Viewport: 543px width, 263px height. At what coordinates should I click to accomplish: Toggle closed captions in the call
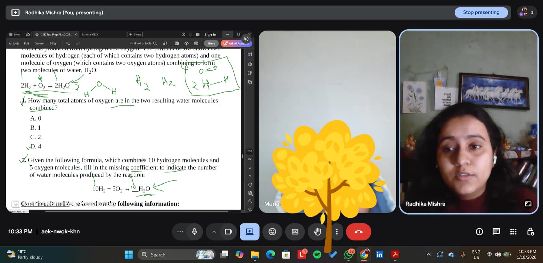[x=295, y=232]
